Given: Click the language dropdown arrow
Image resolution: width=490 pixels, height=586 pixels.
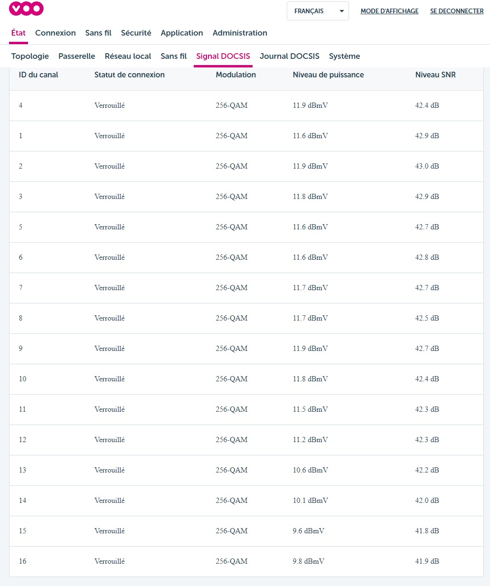Looking at the screenshot, I should (341, 11).
